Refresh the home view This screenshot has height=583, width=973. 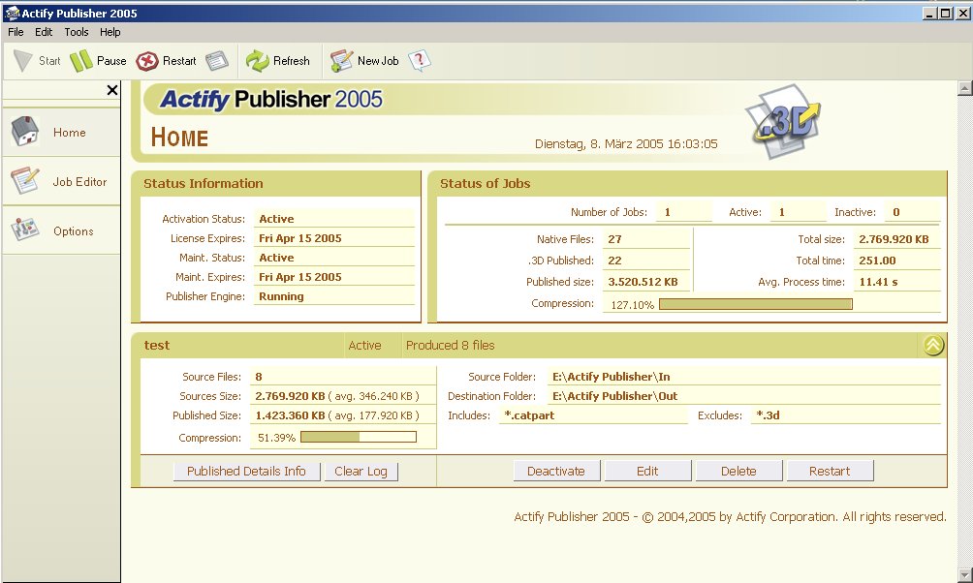tap(278, 61)
